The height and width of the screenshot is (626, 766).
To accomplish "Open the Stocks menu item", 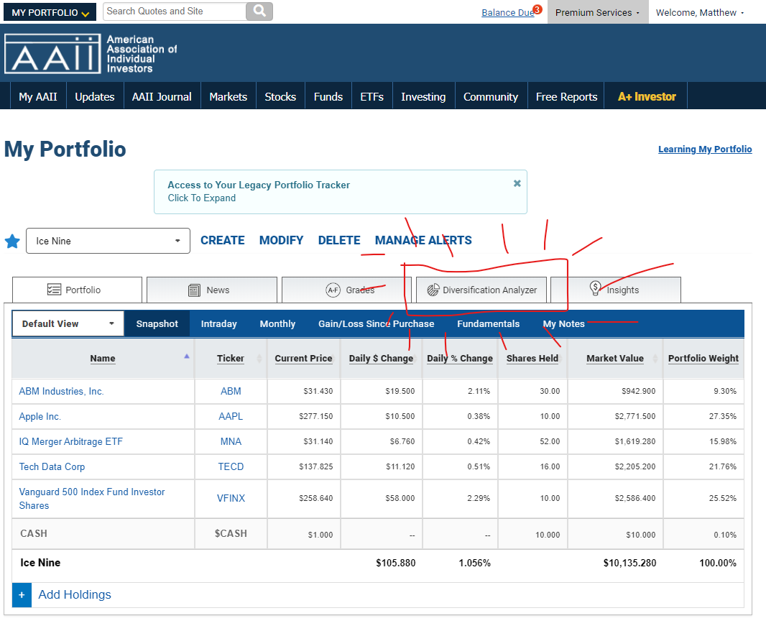I will tap(280, 97).
